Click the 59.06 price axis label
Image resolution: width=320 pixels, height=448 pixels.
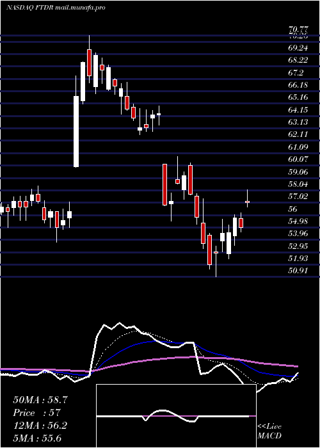tap(298, 172)
